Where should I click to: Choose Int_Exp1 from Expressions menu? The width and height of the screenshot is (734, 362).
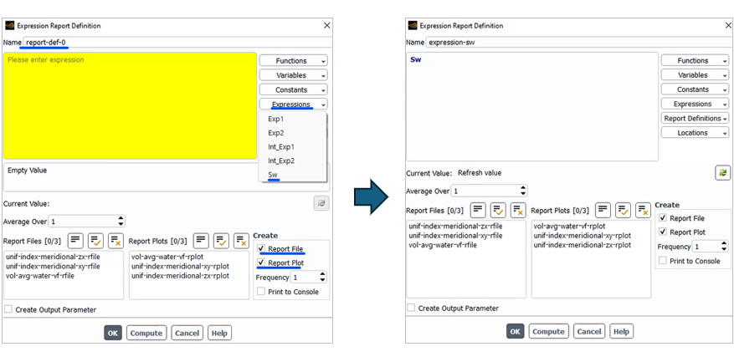pos(281,147)
